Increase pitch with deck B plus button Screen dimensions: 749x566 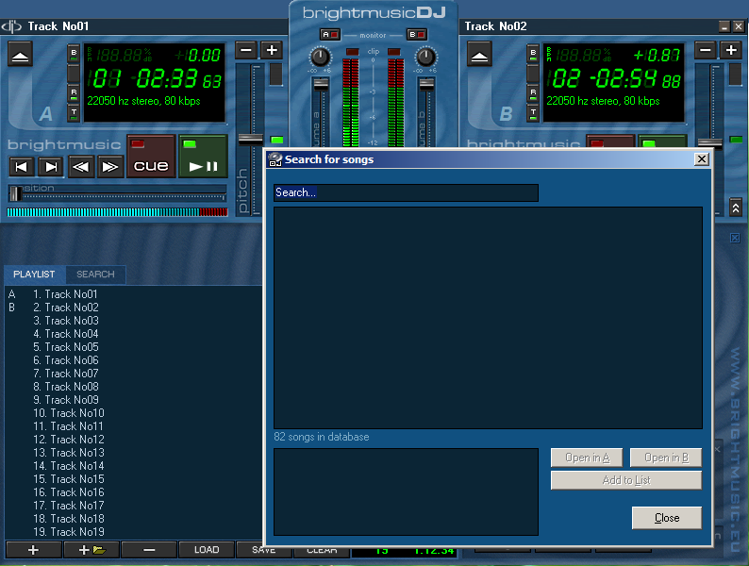[731, 50]
